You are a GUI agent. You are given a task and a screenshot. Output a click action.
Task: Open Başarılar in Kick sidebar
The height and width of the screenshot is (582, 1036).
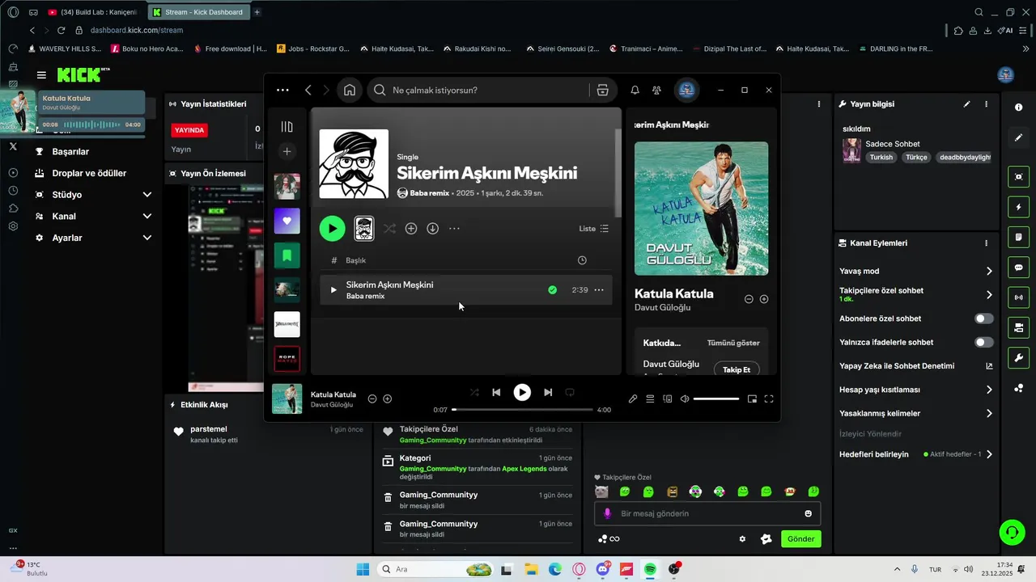(71, 151)
